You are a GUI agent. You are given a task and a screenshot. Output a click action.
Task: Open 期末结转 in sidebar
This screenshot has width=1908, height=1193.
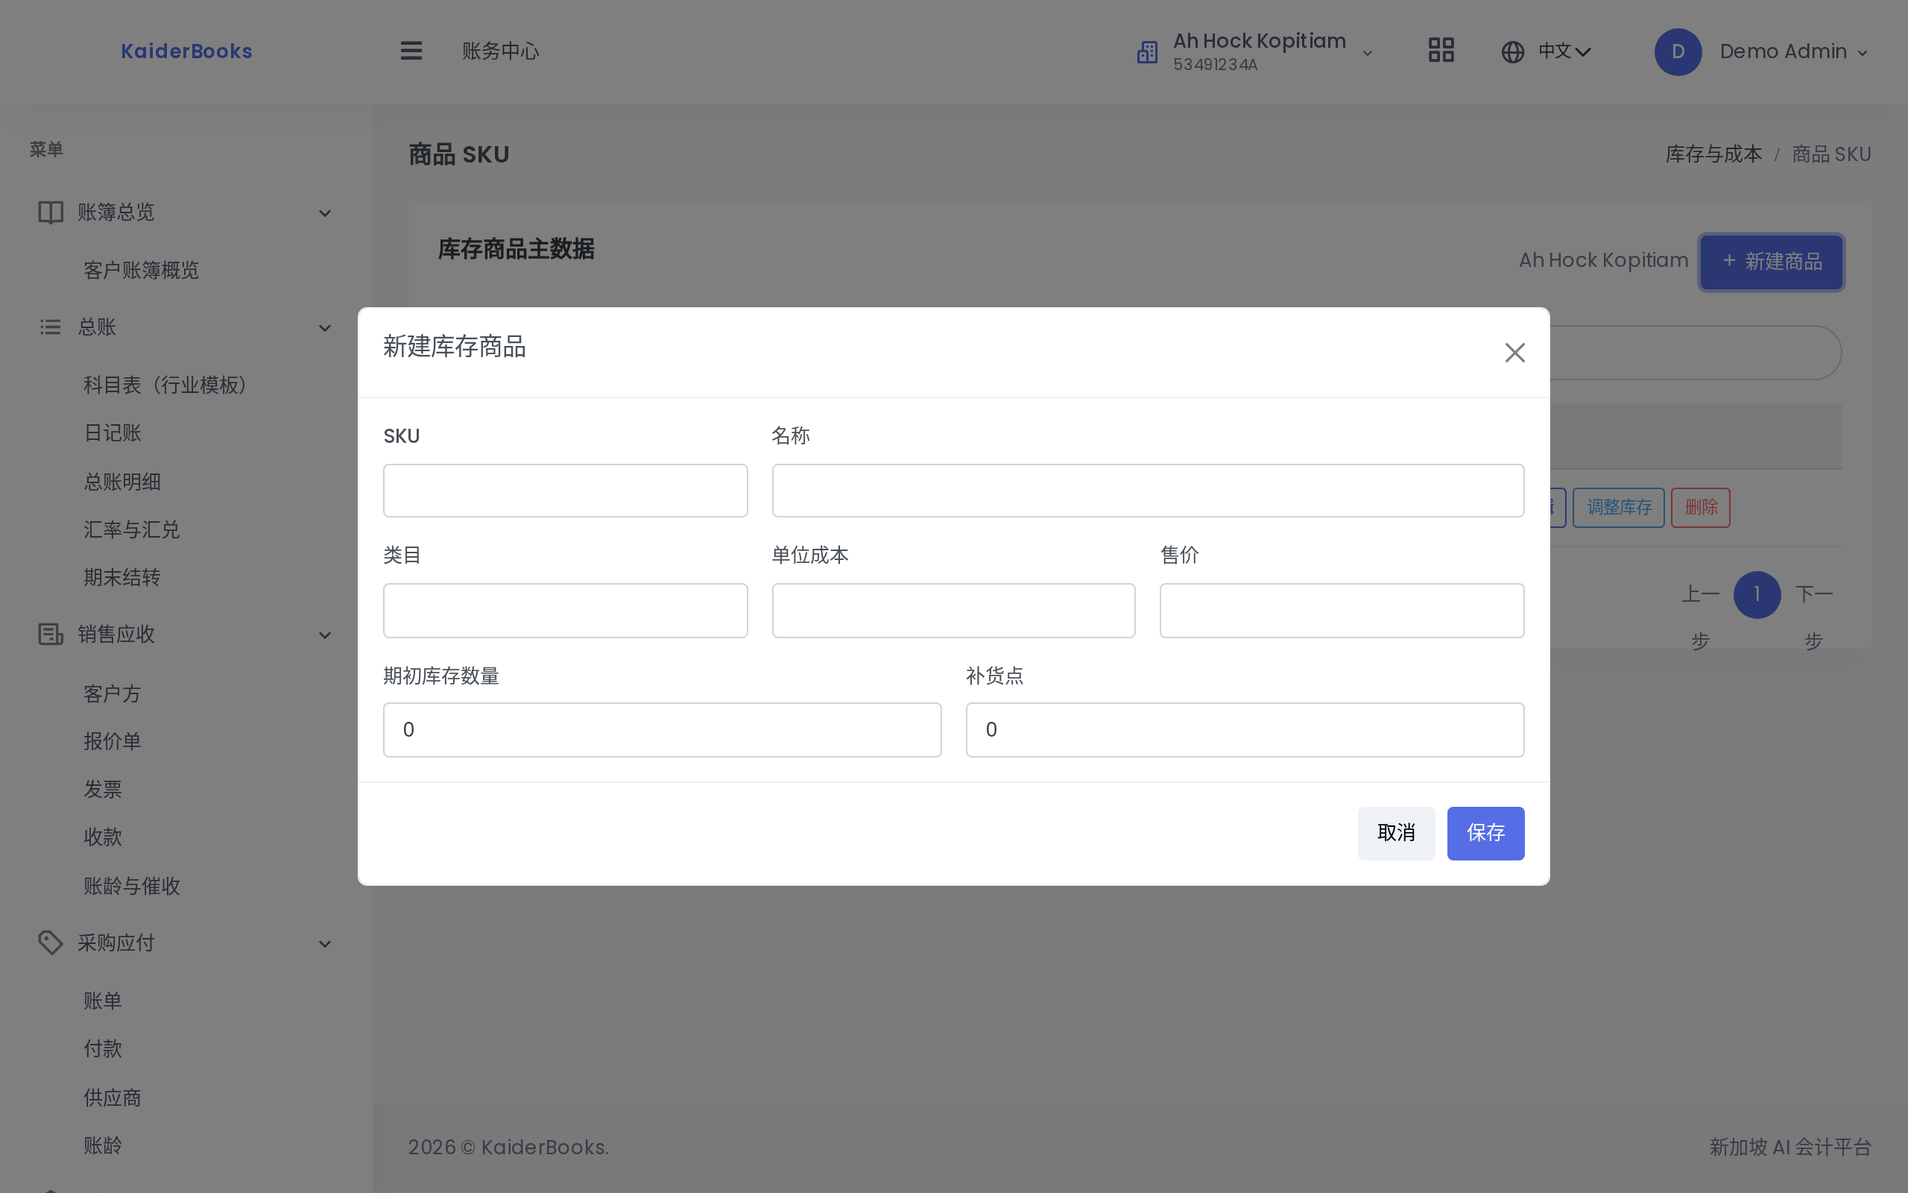(122, 578)
